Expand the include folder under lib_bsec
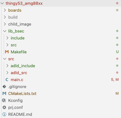This screenshot has height=118, width=121. click(x=7, y=38)
